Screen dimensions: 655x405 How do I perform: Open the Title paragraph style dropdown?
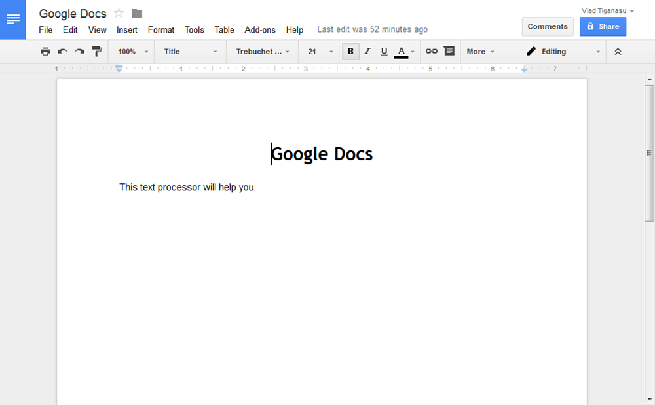click(x=190, y=52)
